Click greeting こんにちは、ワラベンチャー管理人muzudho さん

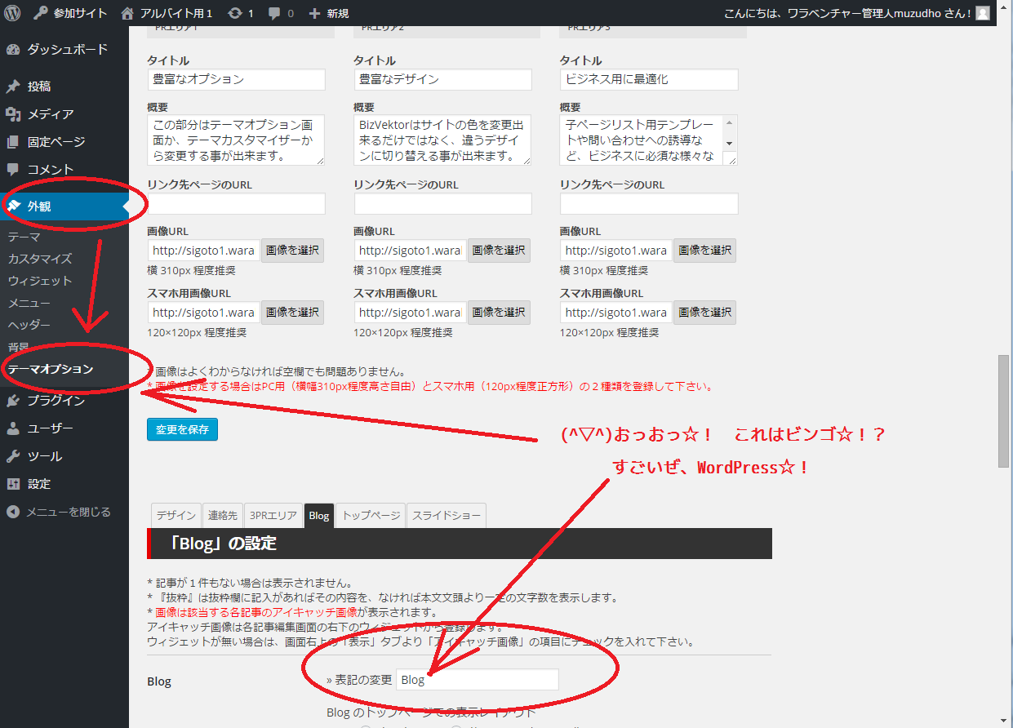[847, 13]
